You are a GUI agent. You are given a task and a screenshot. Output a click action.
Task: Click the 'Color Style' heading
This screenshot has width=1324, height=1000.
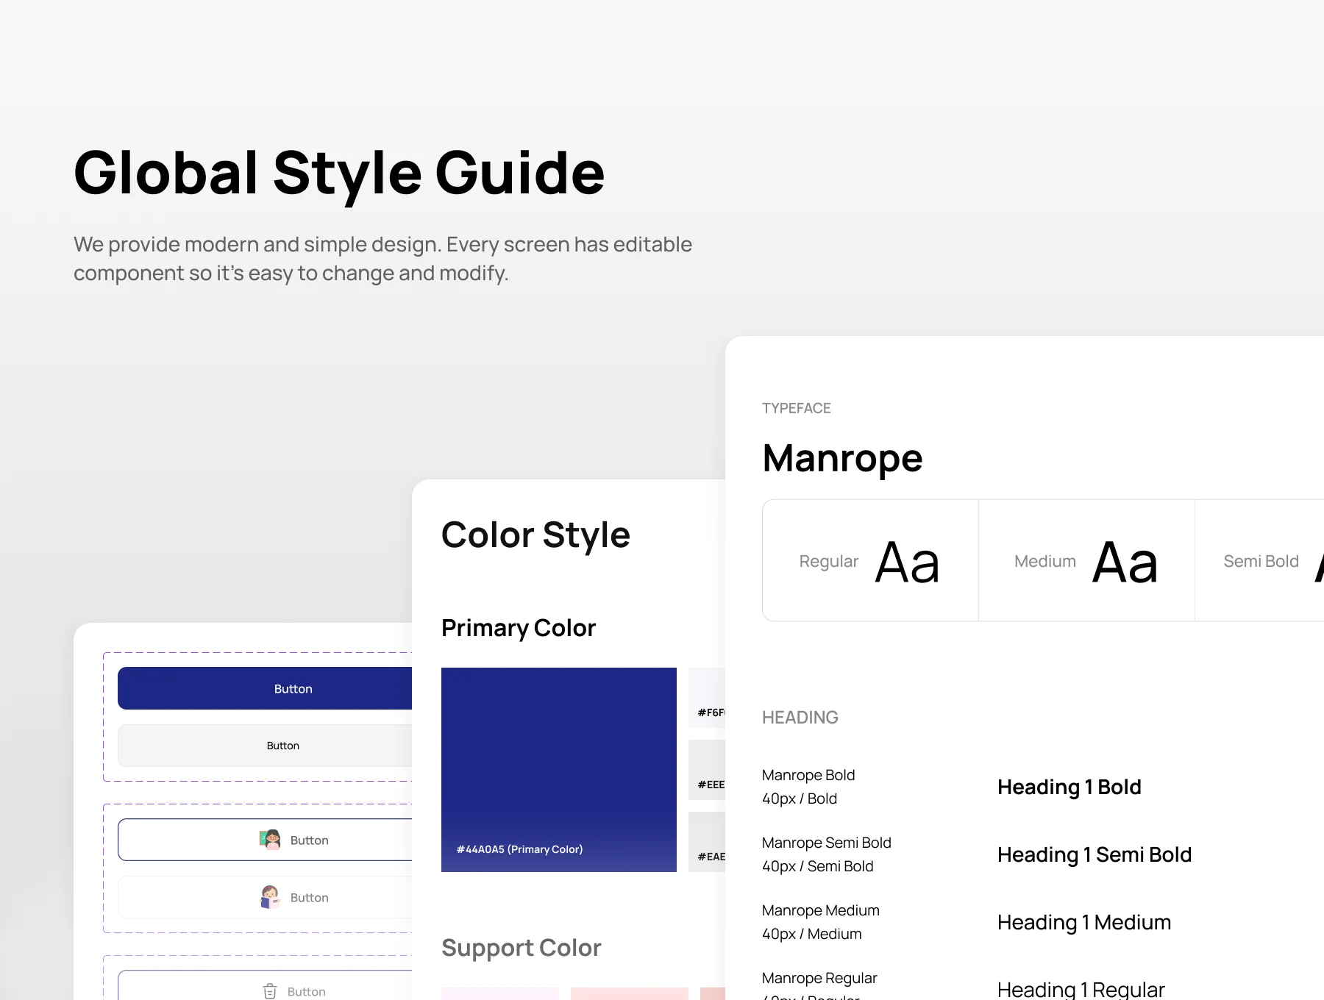click(535, 535)
